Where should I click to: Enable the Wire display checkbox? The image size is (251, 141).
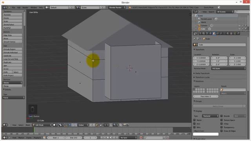pos(195,127)
